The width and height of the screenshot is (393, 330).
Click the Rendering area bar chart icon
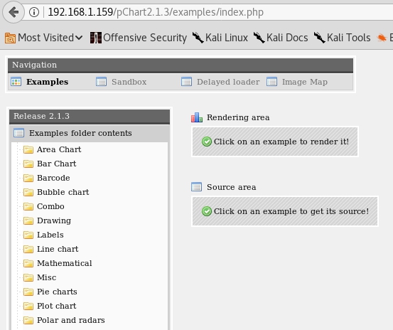pos(197,117)
